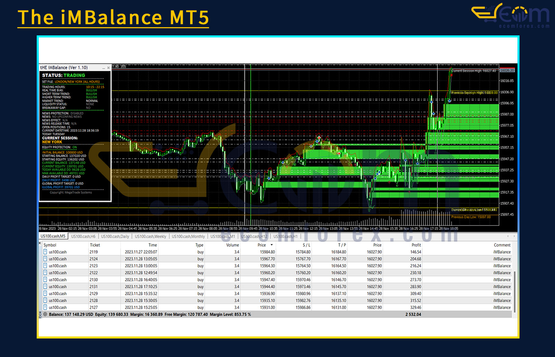Image resolution: width=555 pixels, height=357 pixels.
Task: Select the US100.cash,M1 chart tab
Action: tap(223, 236)
